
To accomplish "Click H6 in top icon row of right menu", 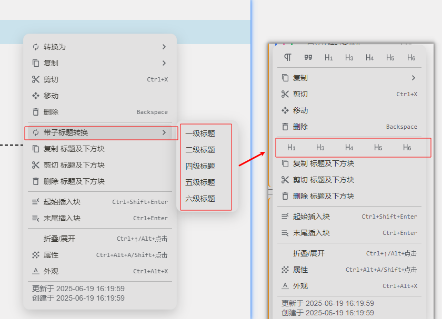I will [x=411, y=57].
